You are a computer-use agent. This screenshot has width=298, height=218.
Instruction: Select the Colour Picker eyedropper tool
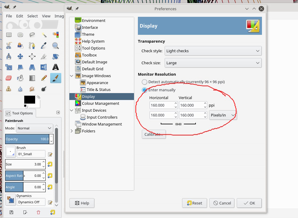coord(44,46)
